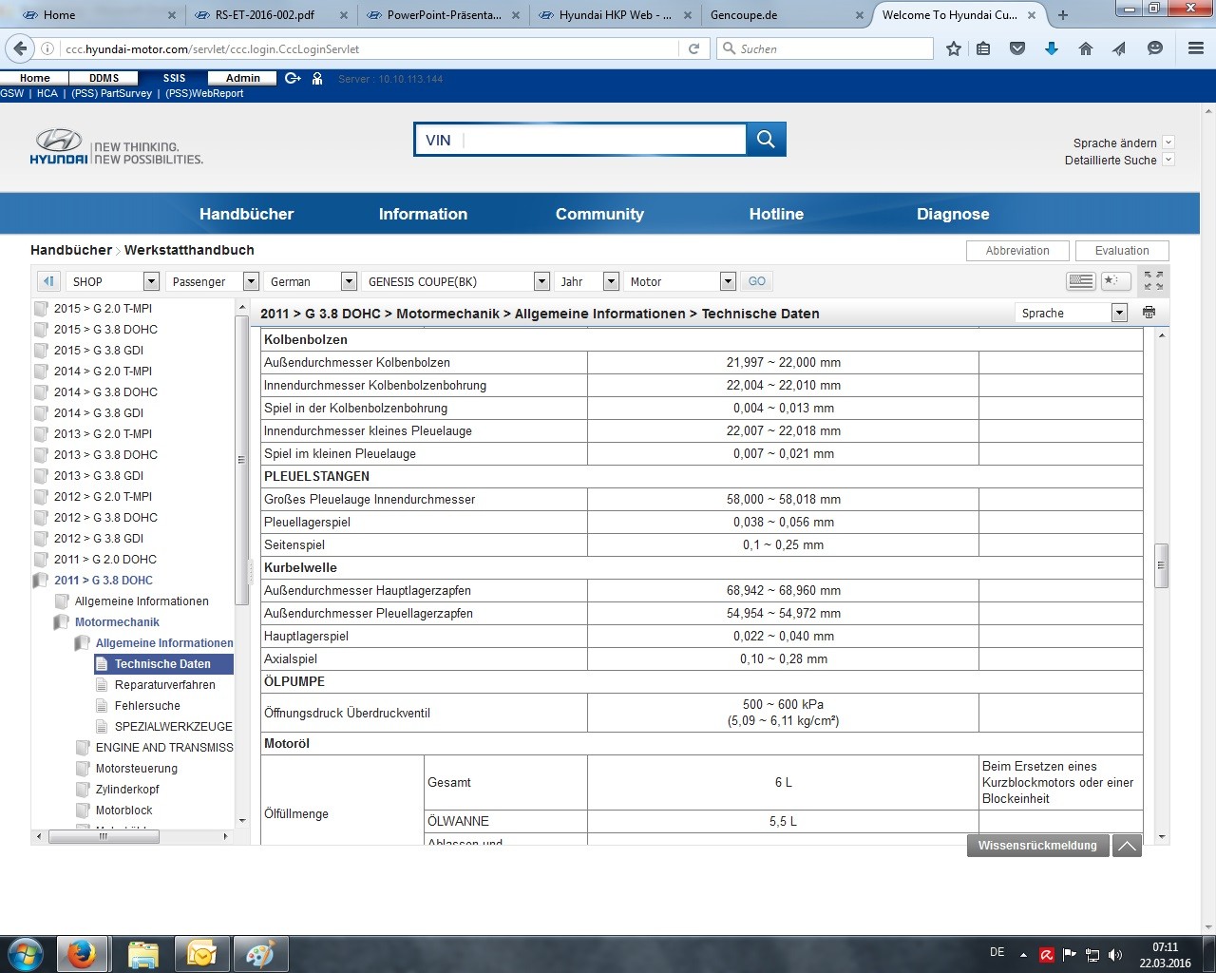Reload the page with the refresh icon
This screenshot has width=1216, height=973.
tap(693, 48)
